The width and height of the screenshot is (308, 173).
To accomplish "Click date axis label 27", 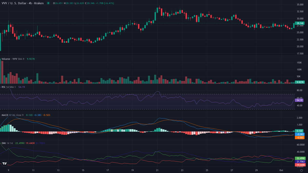I will pos(232,170).
